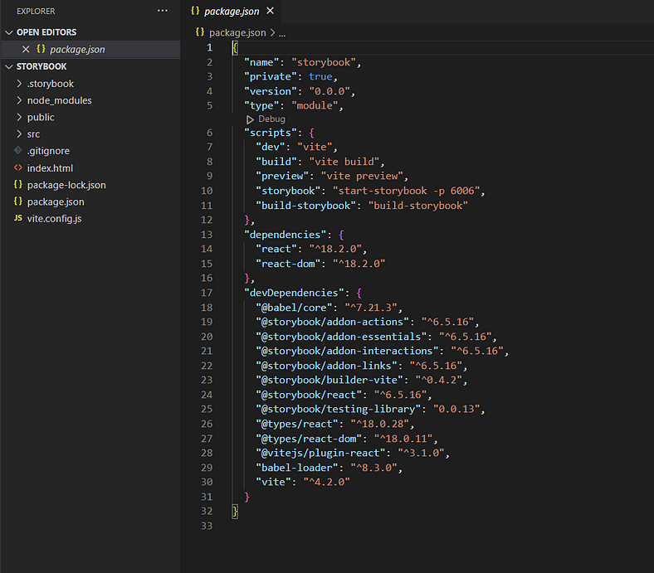Click the "devDependencies" key

(294, 293)
